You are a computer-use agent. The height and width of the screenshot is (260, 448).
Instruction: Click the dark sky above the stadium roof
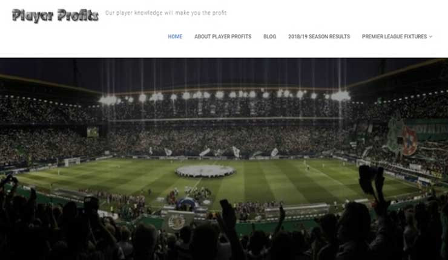tap(224, 71)
